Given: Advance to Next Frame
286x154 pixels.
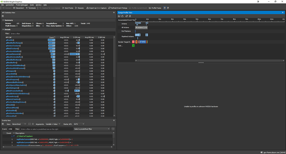Looking at the screenshot, I should pyautogui.click(x=68, y=8).
